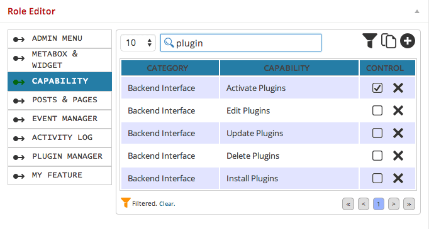Click the Delete Plugins capability text
429x229 pixels.
tap(253, 156)
